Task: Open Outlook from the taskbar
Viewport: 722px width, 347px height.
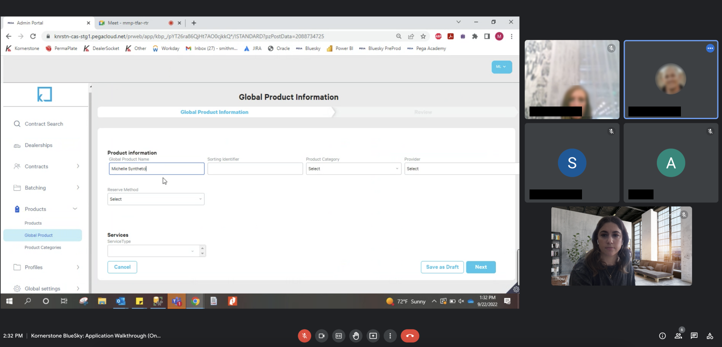Action: pos(121,301)
